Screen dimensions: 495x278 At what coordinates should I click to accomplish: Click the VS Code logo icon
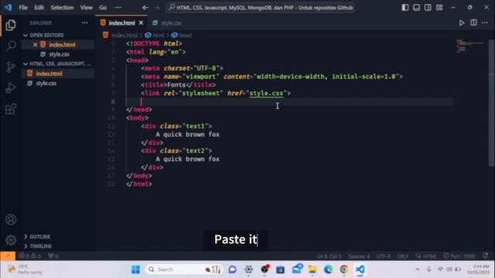click(8, 7)
